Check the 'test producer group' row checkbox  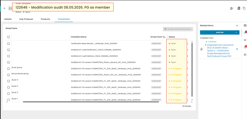(8, 75)
